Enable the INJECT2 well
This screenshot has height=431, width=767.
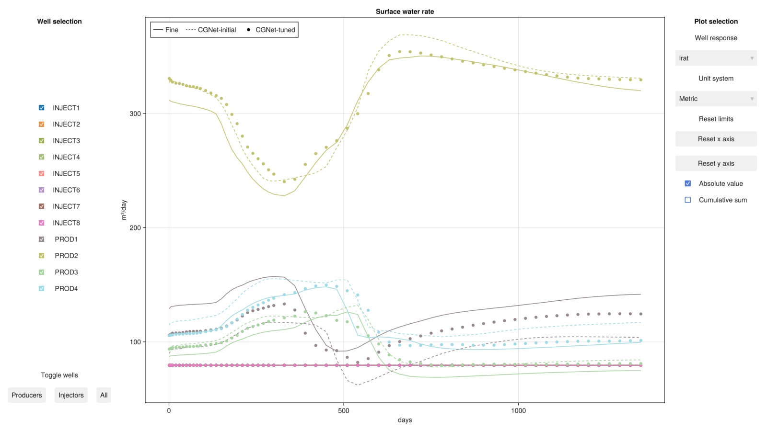point(41,124)
